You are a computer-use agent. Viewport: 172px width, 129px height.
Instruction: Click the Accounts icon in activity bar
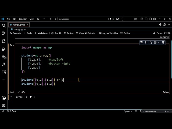pos(4,98)
